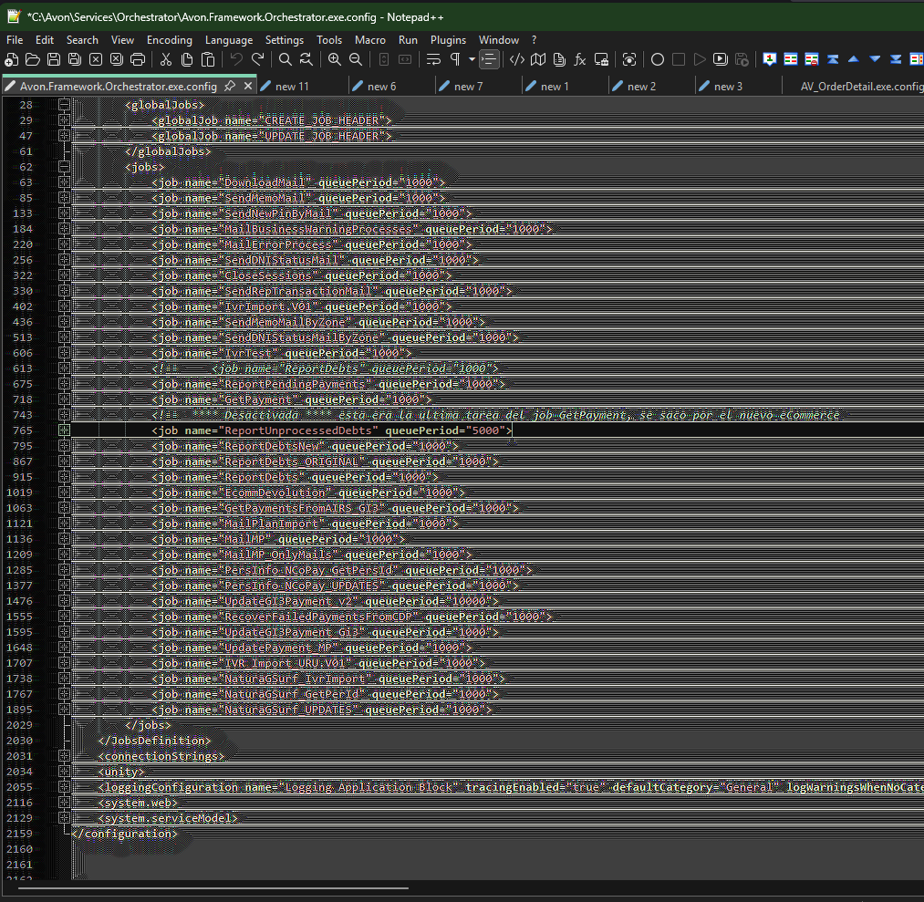
Task: Open dropdown arrow next to pilcrow icon
Action: click(x=472, y=59)
